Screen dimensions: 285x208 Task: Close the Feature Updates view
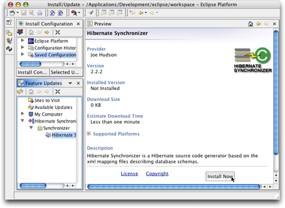point(78,83)
